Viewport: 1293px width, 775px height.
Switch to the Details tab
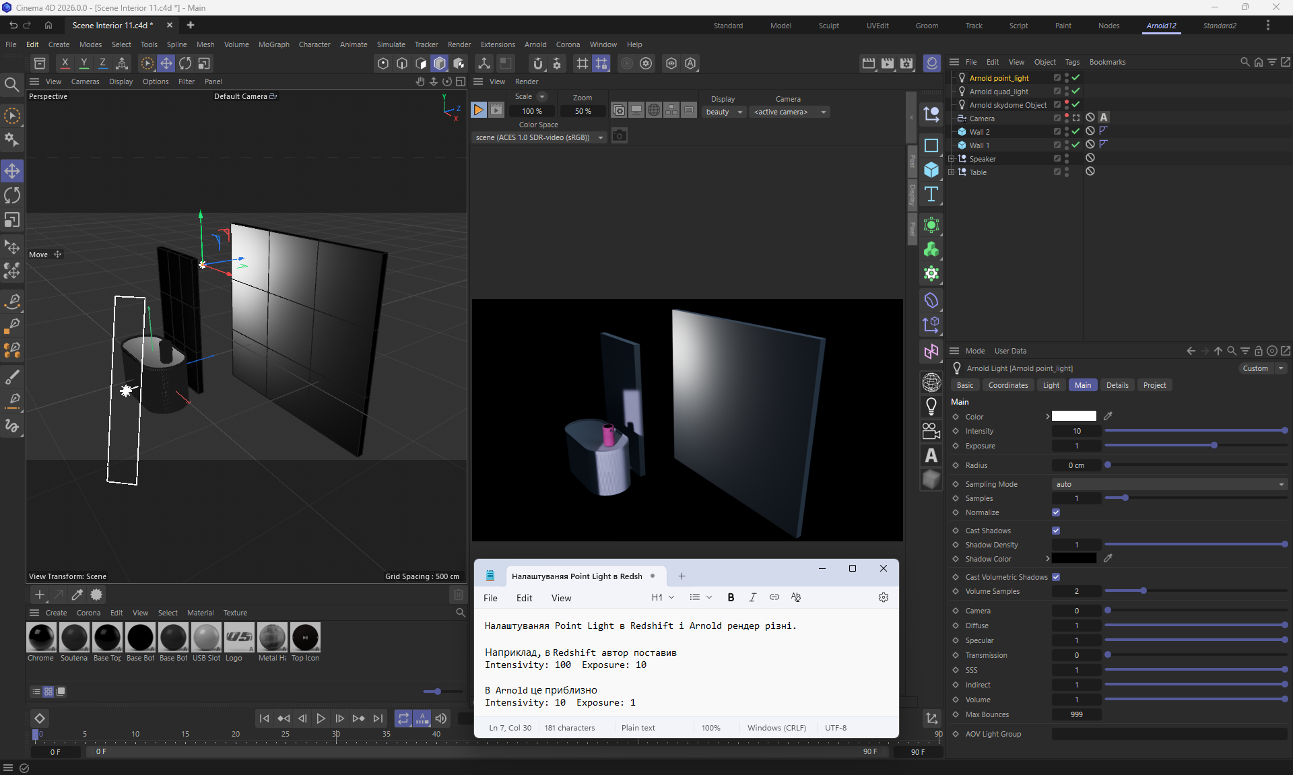[x=1117, y=385]
